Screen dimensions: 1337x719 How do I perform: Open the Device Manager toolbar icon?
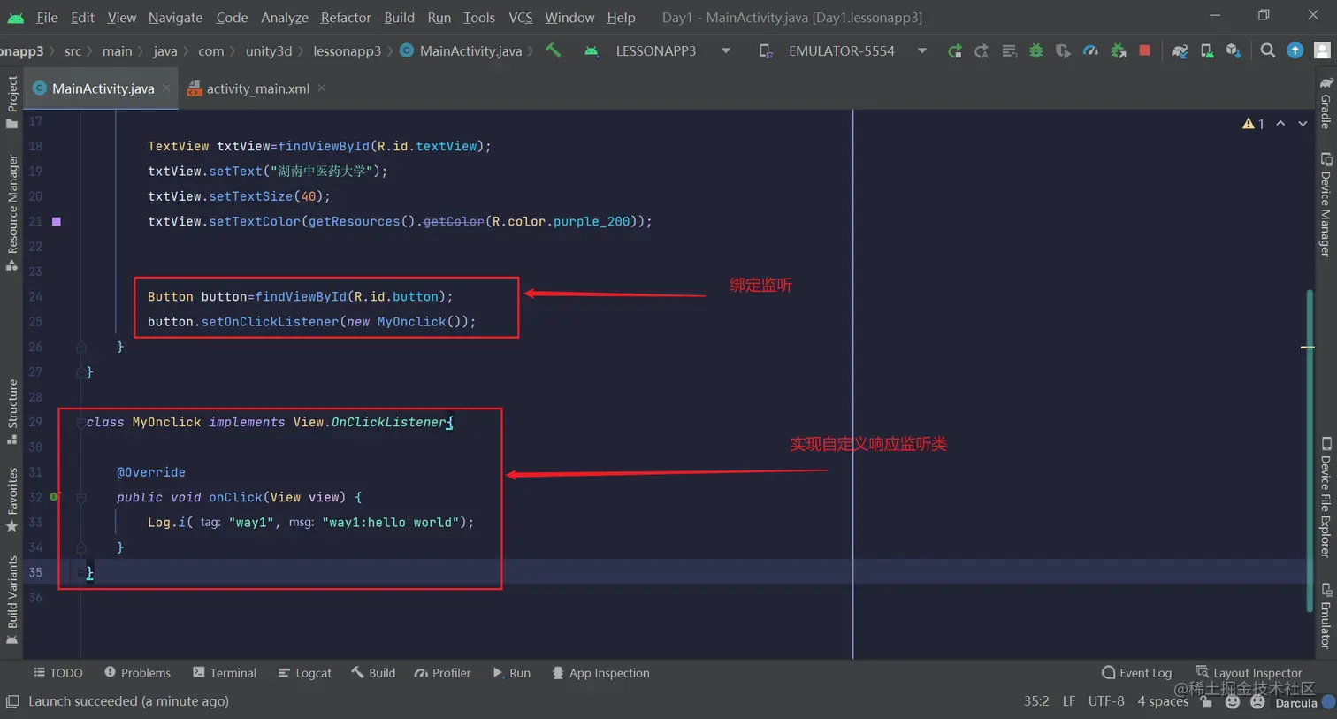pos(1206,51)
